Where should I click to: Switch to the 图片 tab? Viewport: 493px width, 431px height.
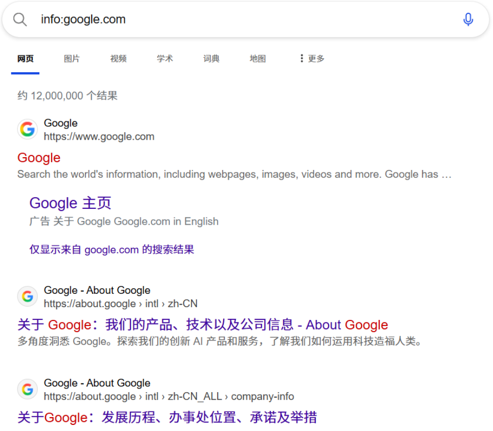point(72,59)
